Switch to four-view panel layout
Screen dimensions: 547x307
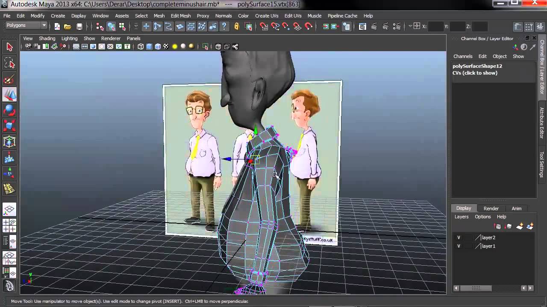(x=9, y=225)
